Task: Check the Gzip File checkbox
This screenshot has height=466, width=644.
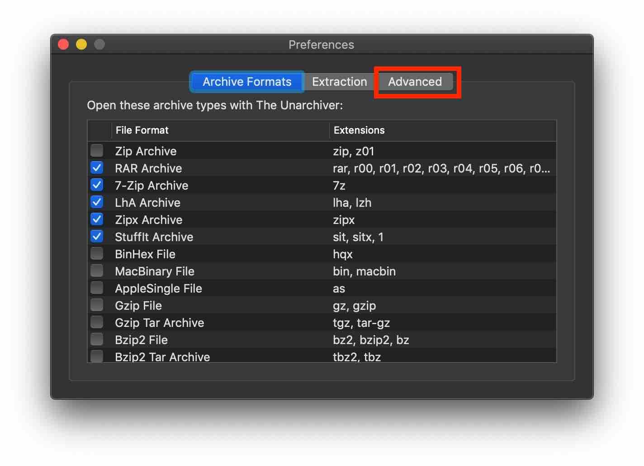Action: click(97, 305)
